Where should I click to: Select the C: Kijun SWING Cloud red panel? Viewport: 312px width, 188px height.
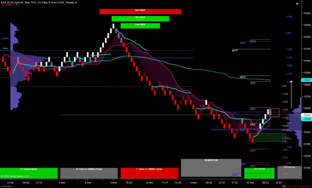click(x=149, y=173)
